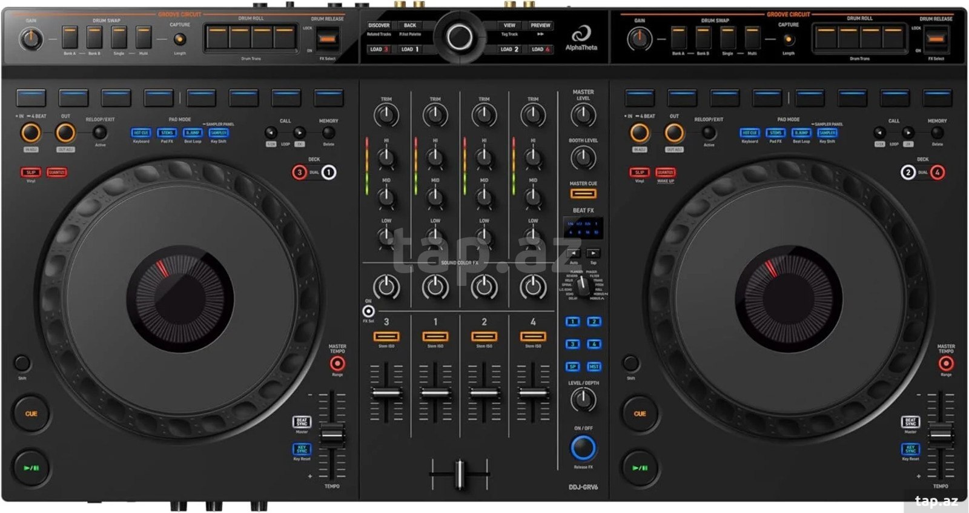Toggle Sound Color FX Sel ON button
Viewport: 969px width, 513px height.
coord(369,311)
